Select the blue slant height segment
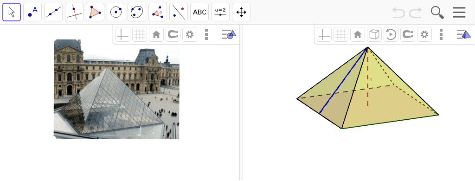475x181 pixels. coord(343,80)
